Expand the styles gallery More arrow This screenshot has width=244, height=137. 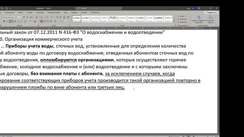tap(174, 21)
